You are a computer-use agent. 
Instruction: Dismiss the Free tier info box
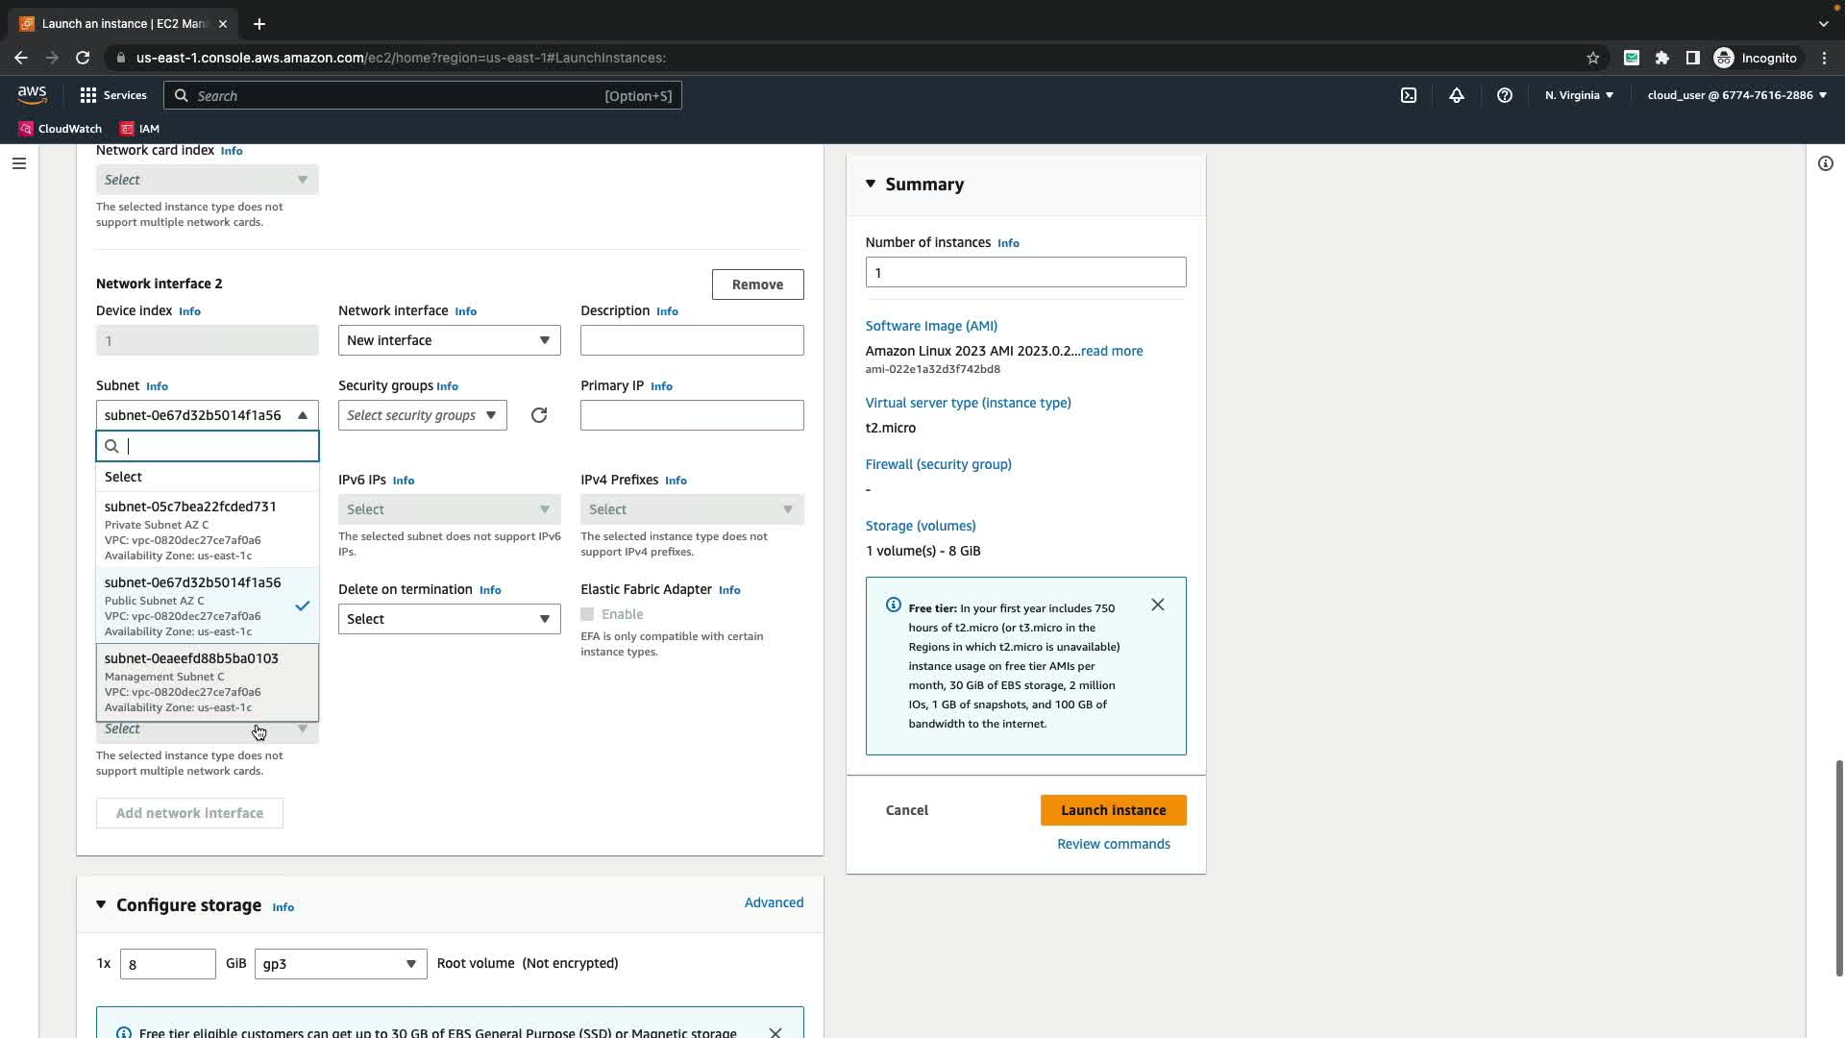pyautogui.click(x=1158, y=605)
